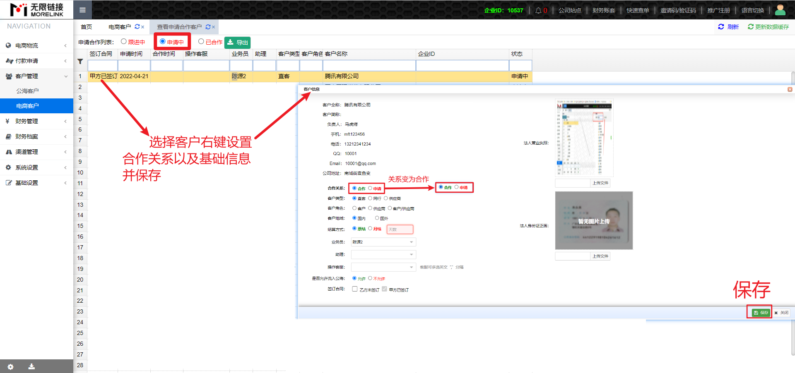Open the 业务员 dropdown showing 陈源2
Image resolution: width=795 pixels, height=373 pixels.
383,242
